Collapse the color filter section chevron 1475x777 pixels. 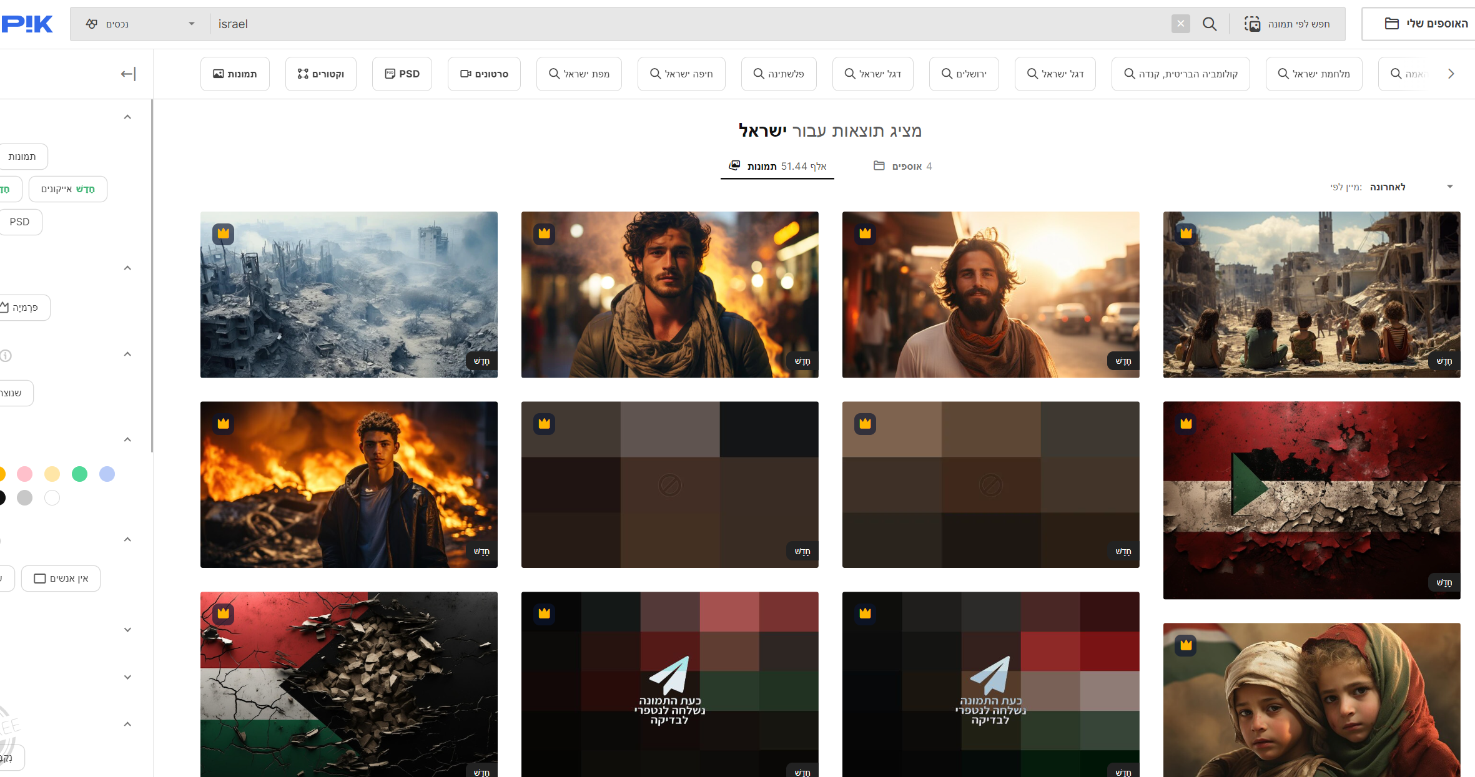[x=127, y=440]
